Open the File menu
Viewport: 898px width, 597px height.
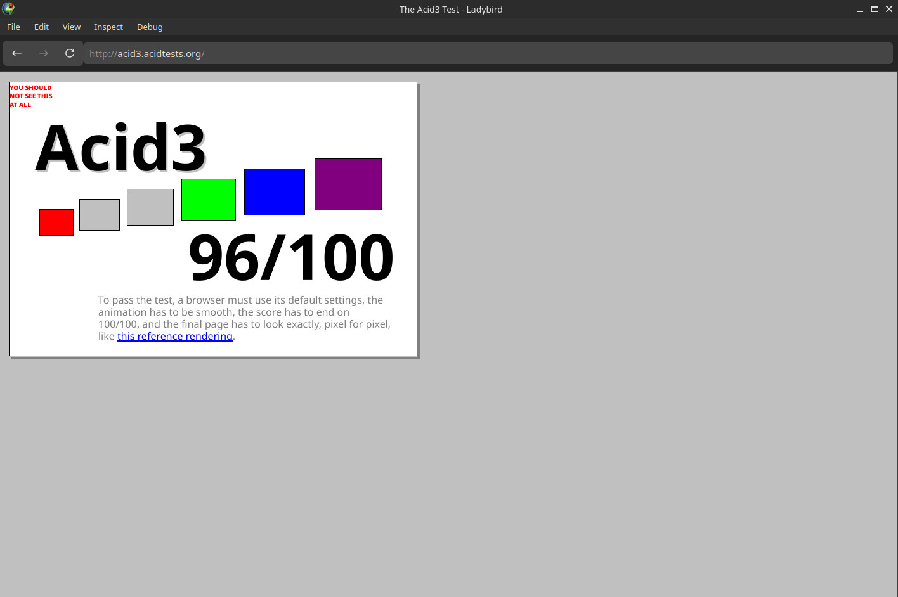[x=13, y=27]
